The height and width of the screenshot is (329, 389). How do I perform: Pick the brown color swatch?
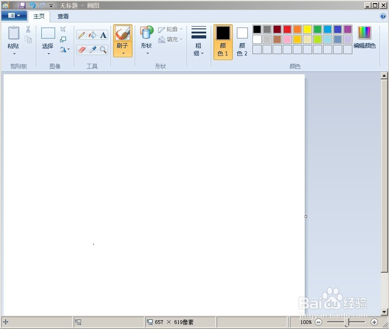(x=277, y=39)
